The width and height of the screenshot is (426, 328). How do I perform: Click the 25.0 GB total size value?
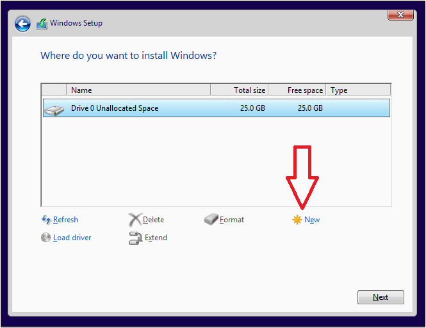(252, 108)
